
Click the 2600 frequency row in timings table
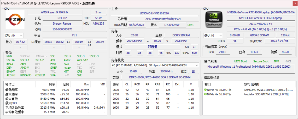click(x=155, y=90)
